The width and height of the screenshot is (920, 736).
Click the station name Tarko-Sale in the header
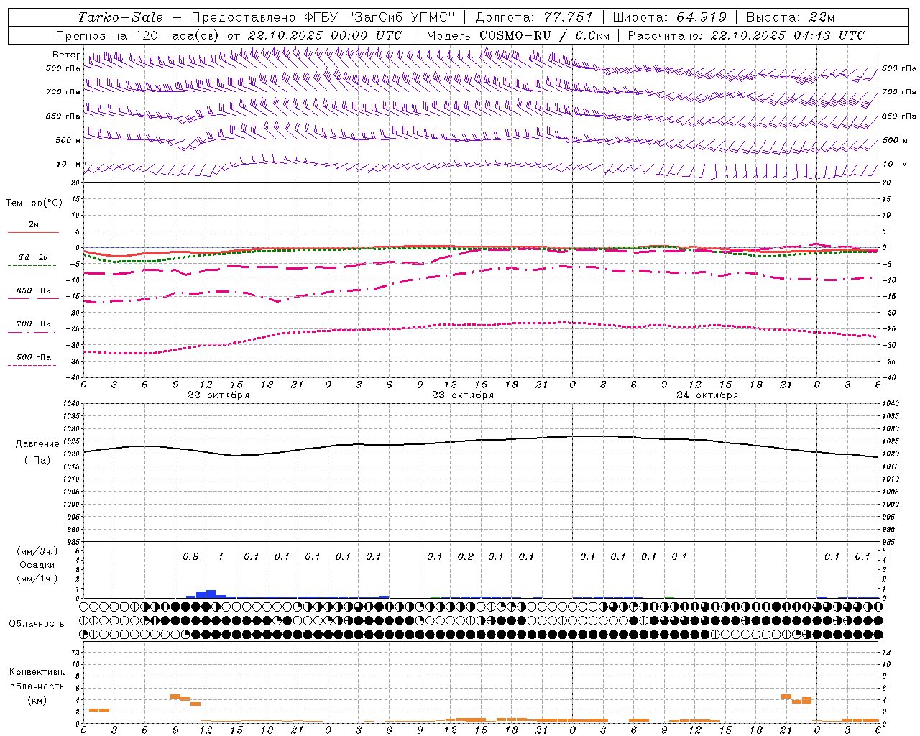pos(121,17)
